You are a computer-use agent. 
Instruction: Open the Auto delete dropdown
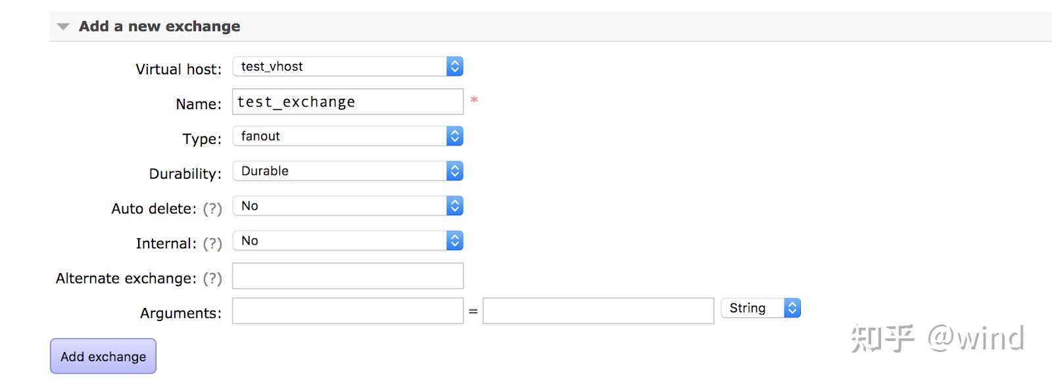347,206
